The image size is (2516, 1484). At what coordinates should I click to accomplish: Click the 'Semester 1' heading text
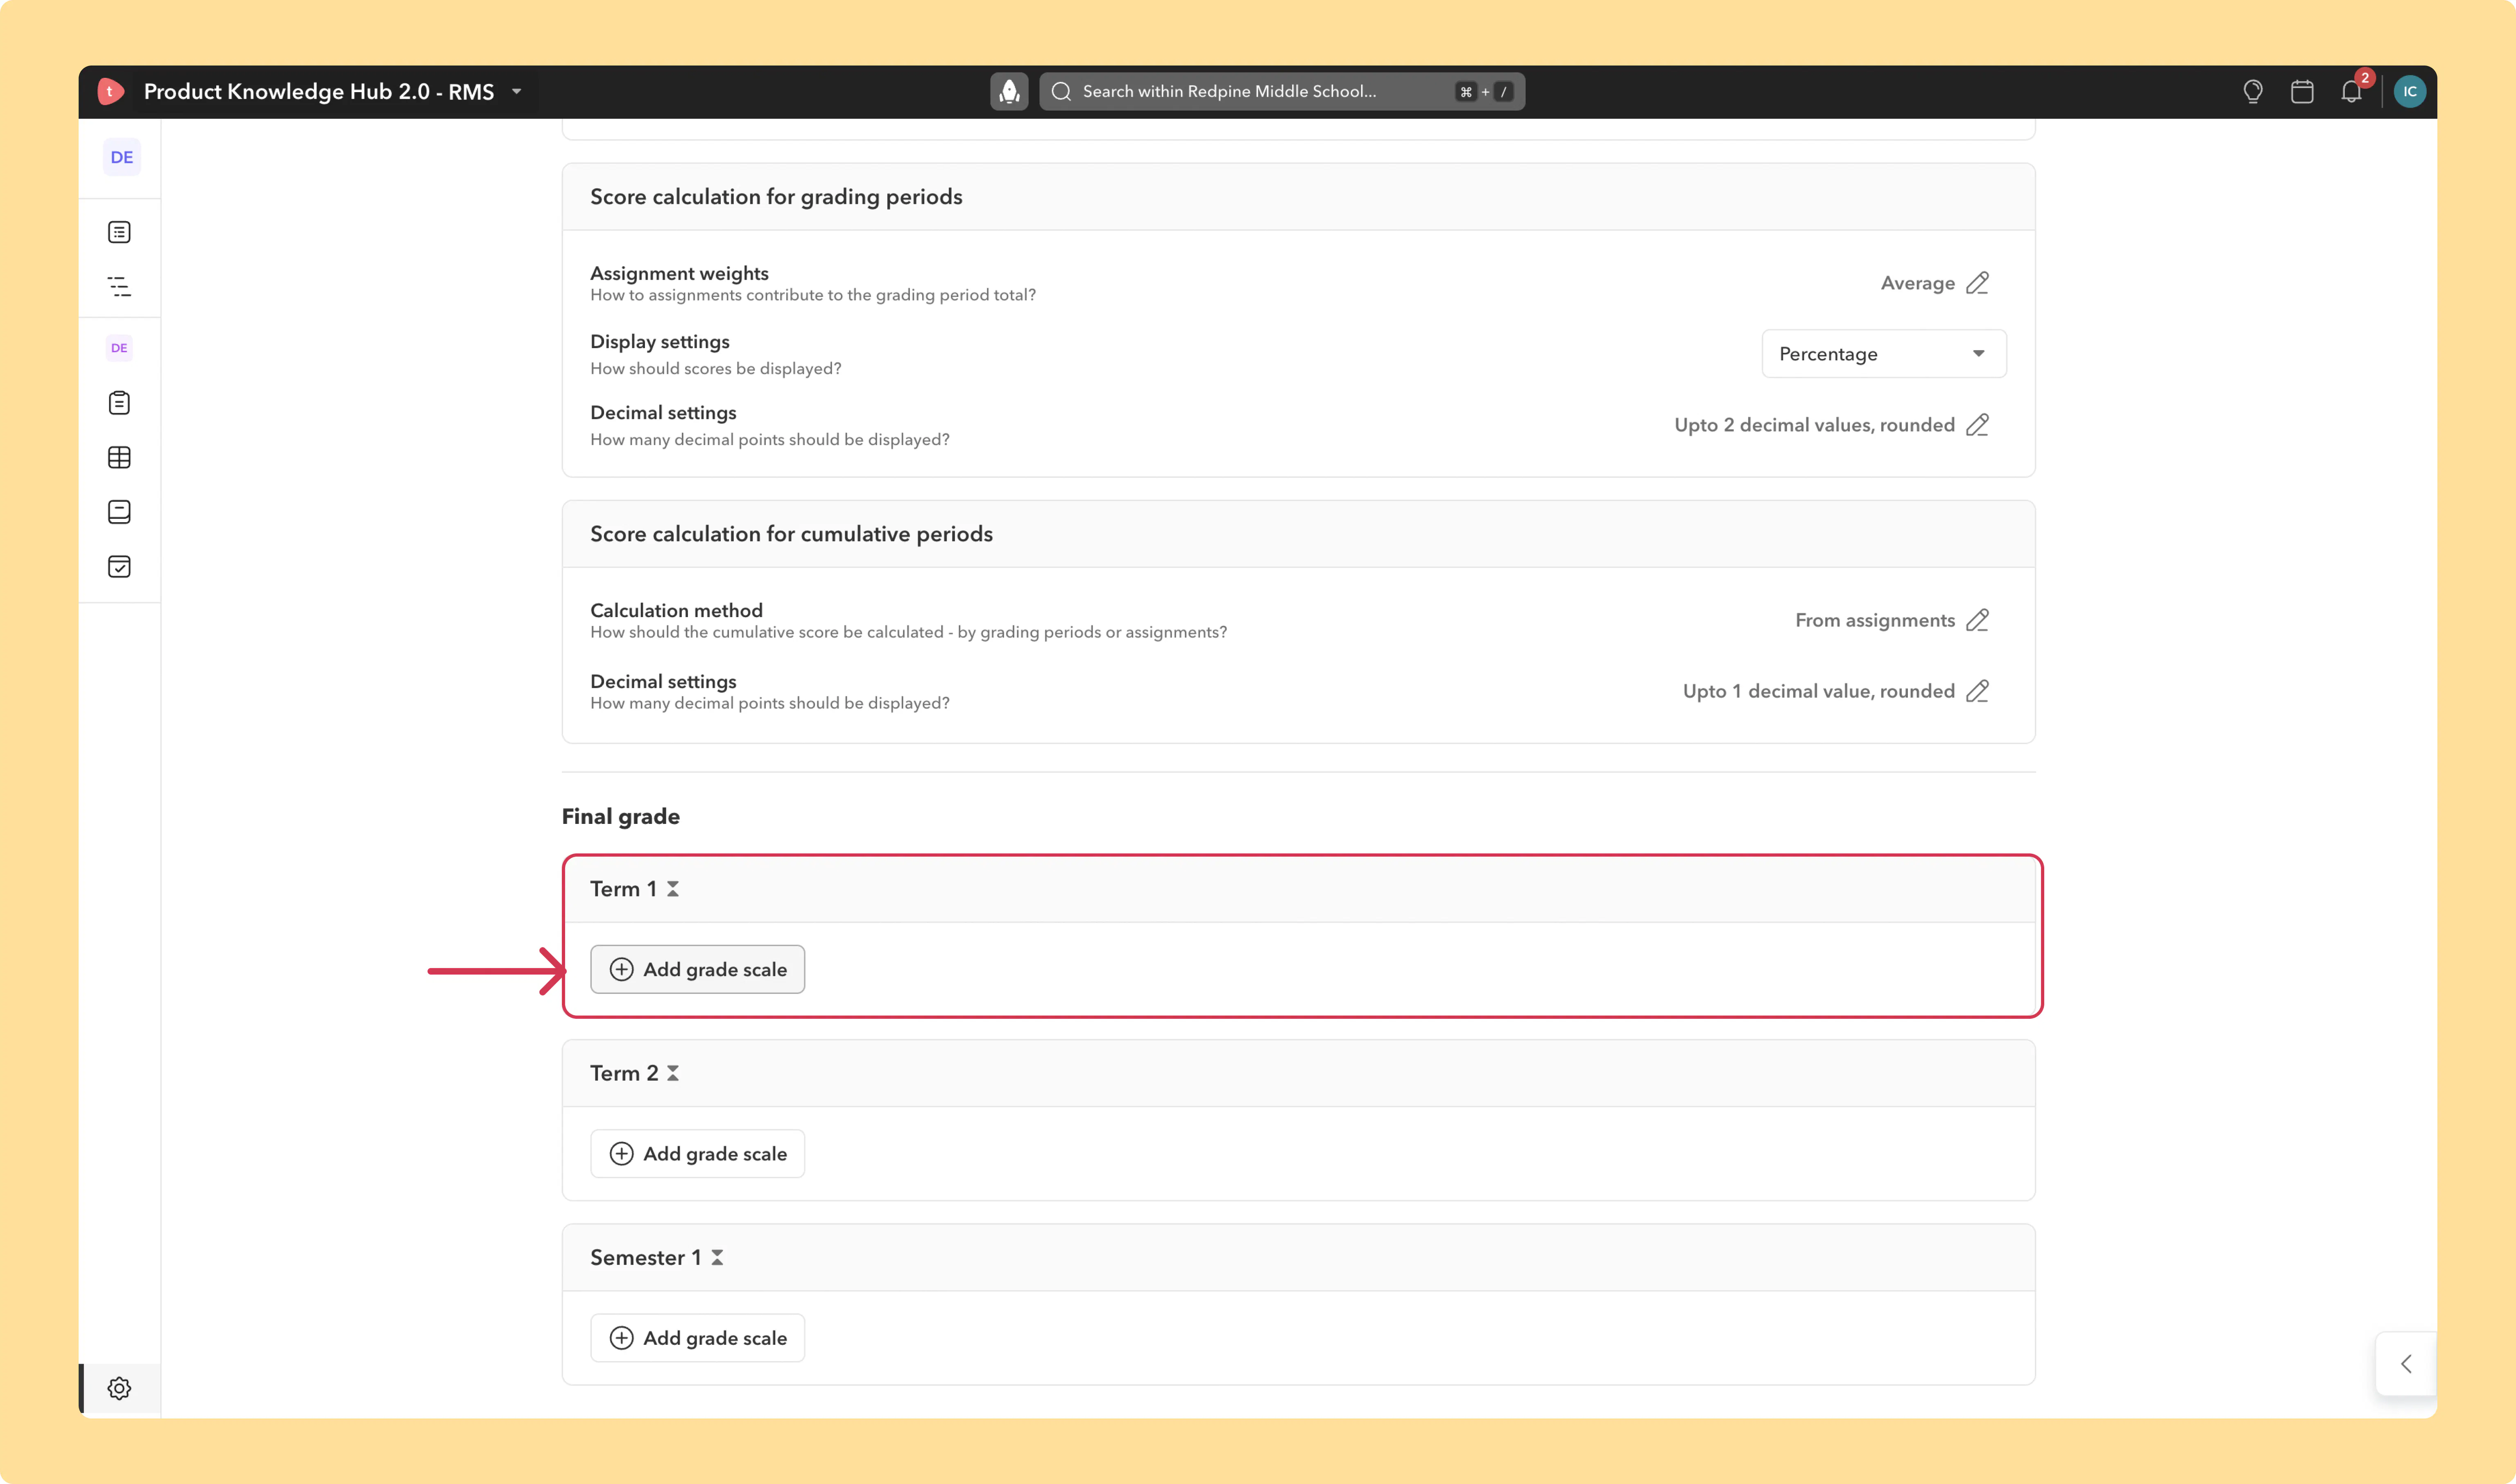646,1258
